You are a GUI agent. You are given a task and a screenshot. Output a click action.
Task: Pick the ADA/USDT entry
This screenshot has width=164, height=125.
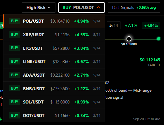[54, 75]
